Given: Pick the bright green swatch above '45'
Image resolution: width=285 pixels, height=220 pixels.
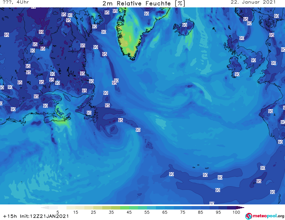Looking at the screenshot, I should click(124, 208).
